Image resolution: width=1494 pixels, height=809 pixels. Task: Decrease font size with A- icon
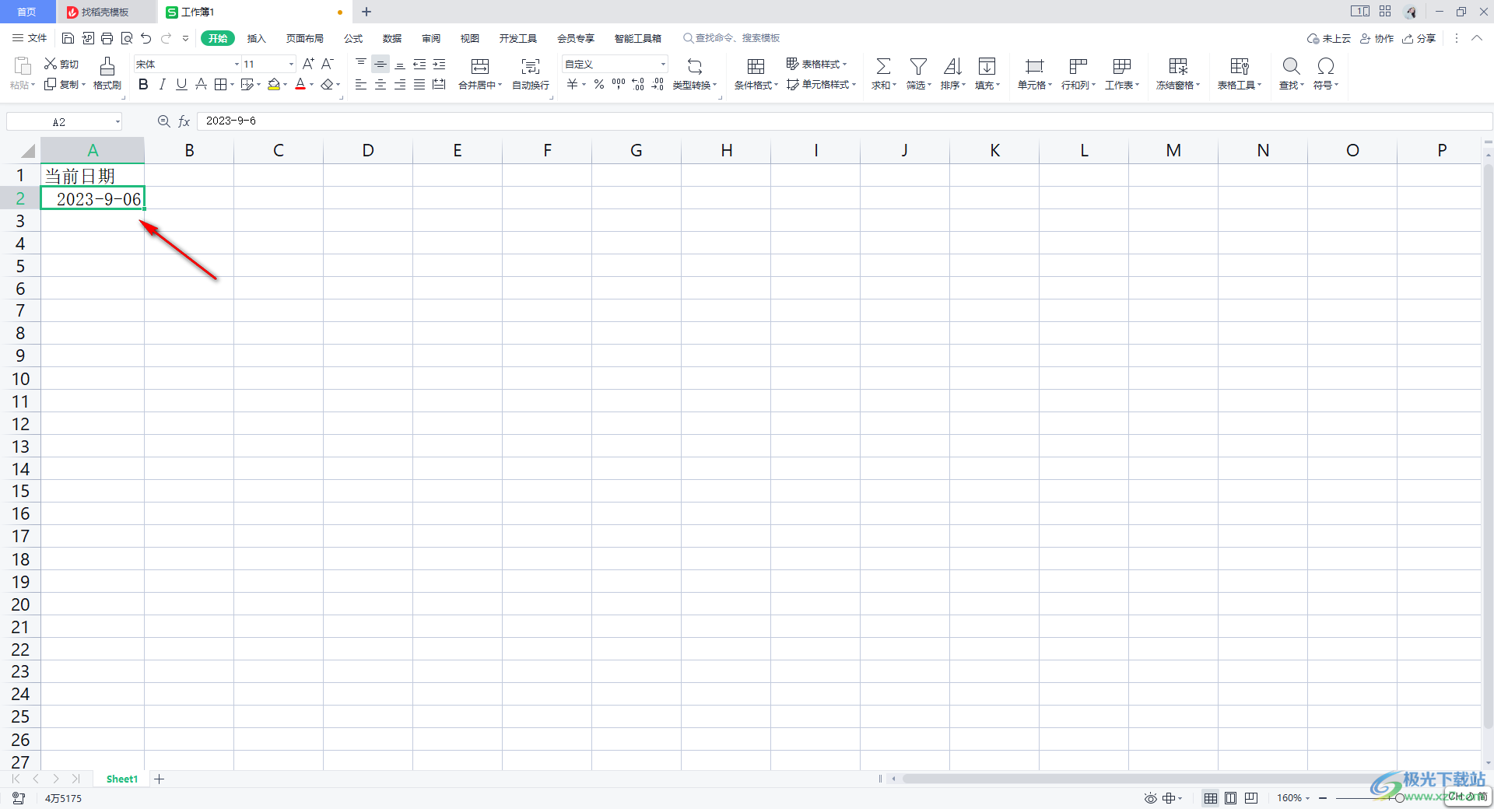[328, 64]
